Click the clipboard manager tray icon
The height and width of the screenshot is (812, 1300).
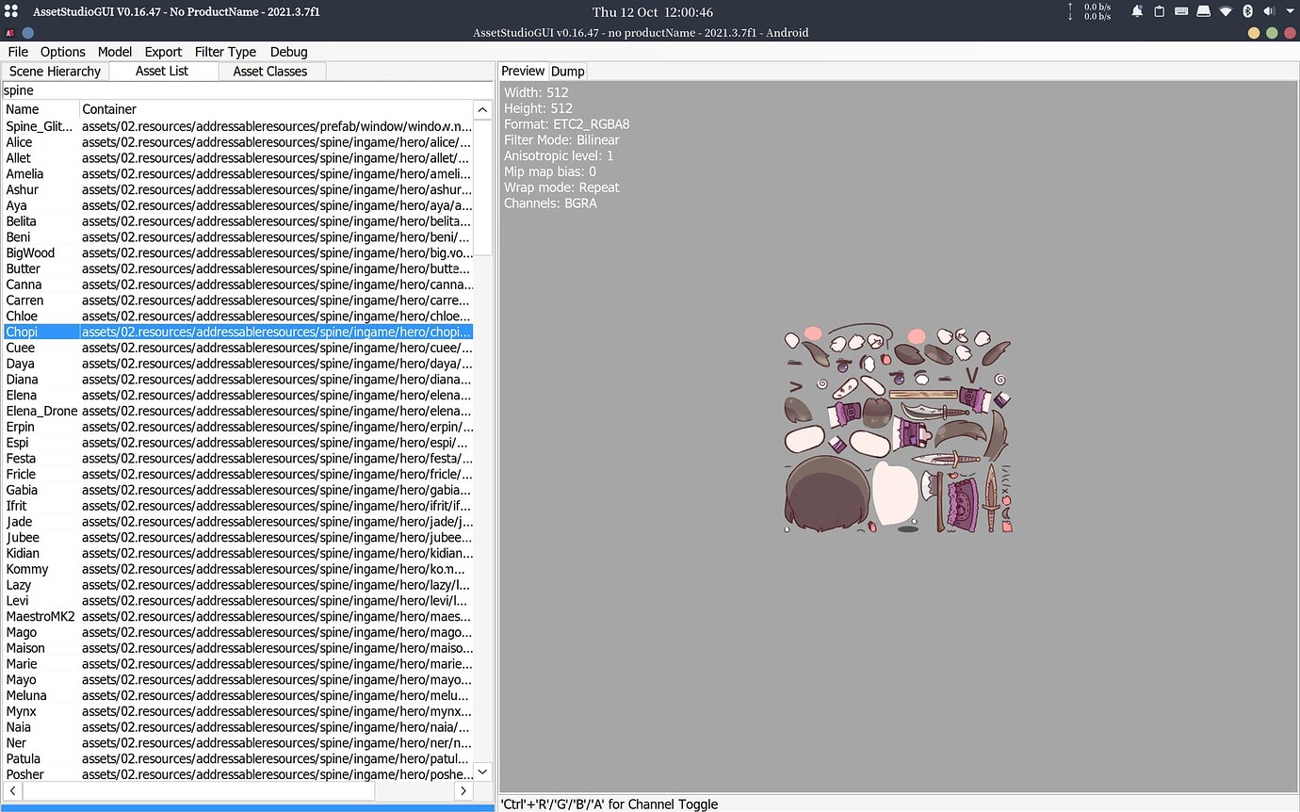tap(1160, 11)
